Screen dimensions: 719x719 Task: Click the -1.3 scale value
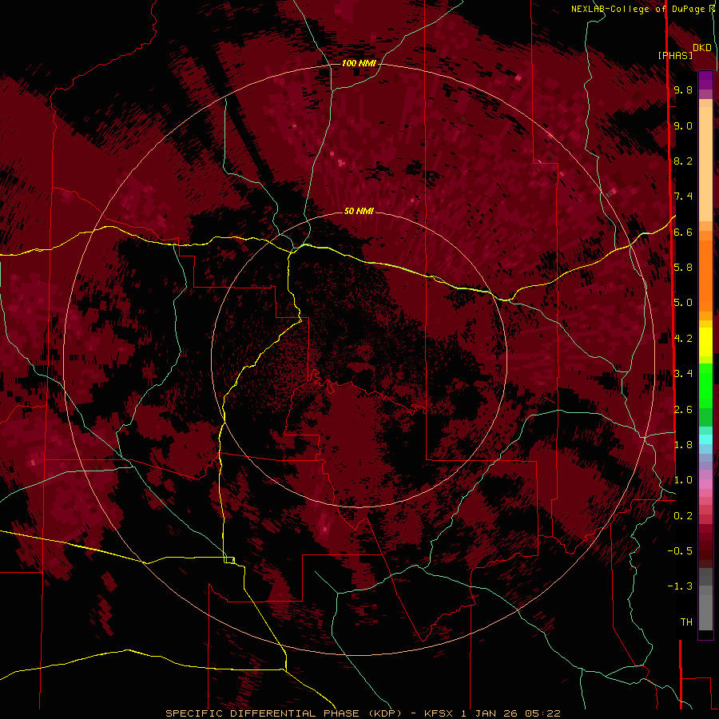point(680,586)
